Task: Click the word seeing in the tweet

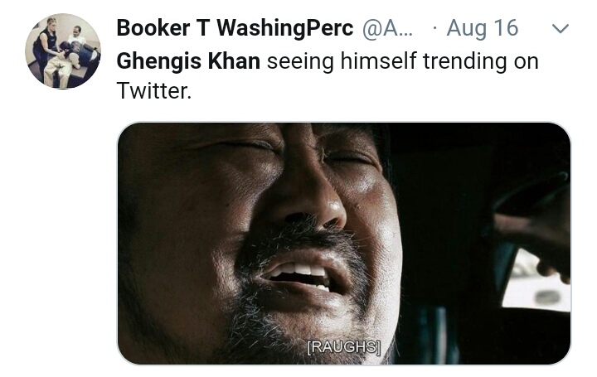Action: pos(300,61)
